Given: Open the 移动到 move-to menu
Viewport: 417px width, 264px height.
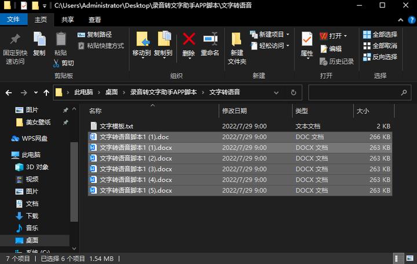Looking at the screenshot, I should (x=142, y=45).
